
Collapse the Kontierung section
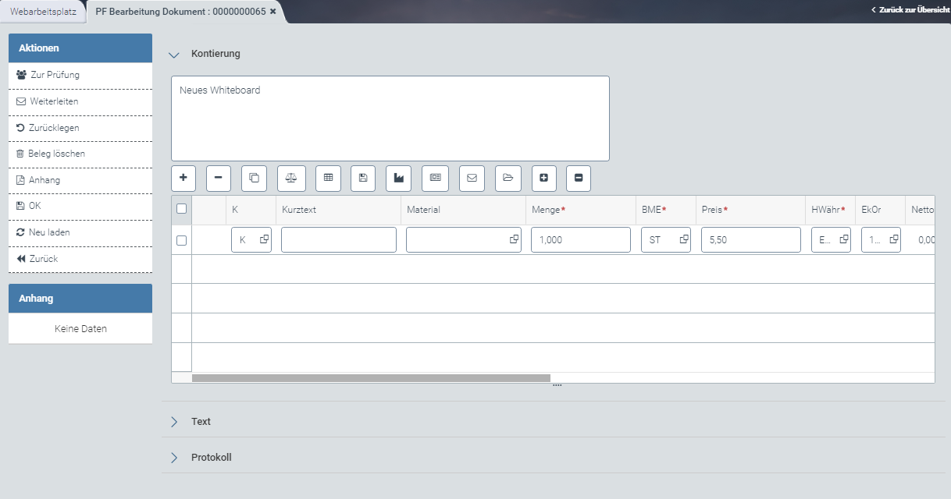coord(173,54)
